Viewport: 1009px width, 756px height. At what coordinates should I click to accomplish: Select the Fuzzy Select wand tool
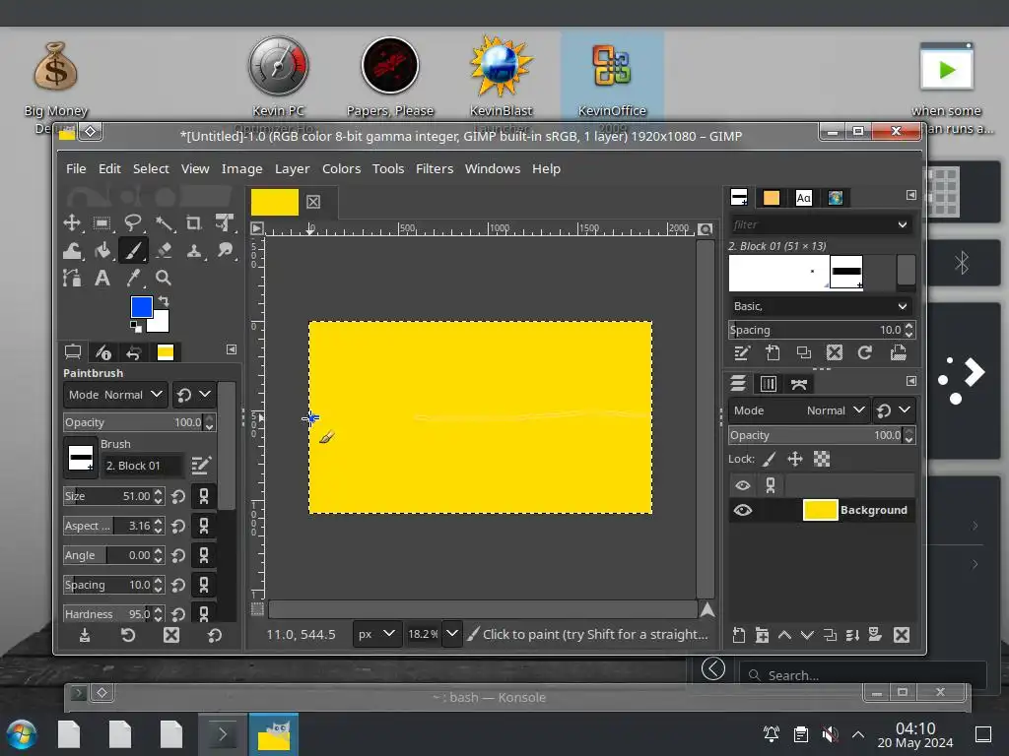click(x=164, y=223)
